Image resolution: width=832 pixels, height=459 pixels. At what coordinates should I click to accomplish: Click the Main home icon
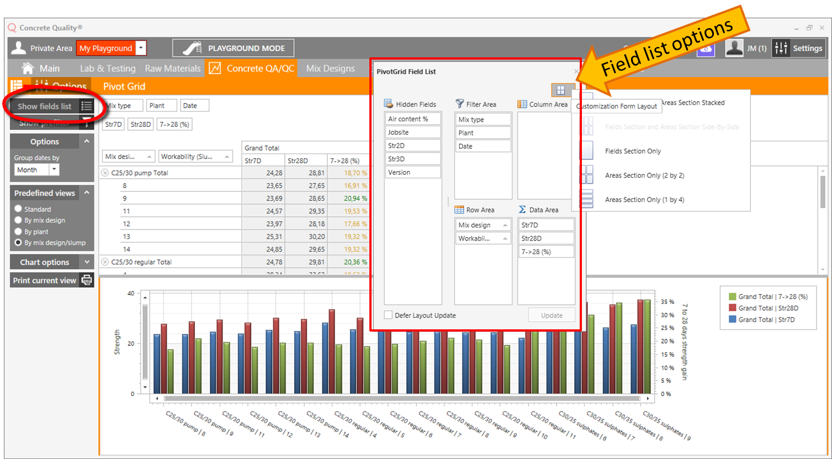28,68
